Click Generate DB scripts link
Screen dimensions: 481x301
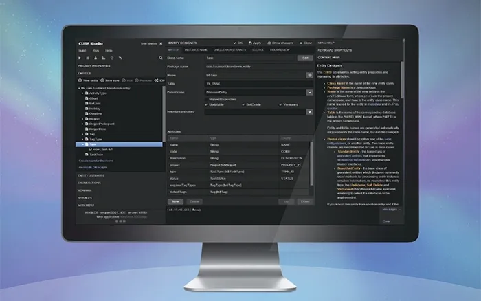pyautogui.click(x=93, y=168)
